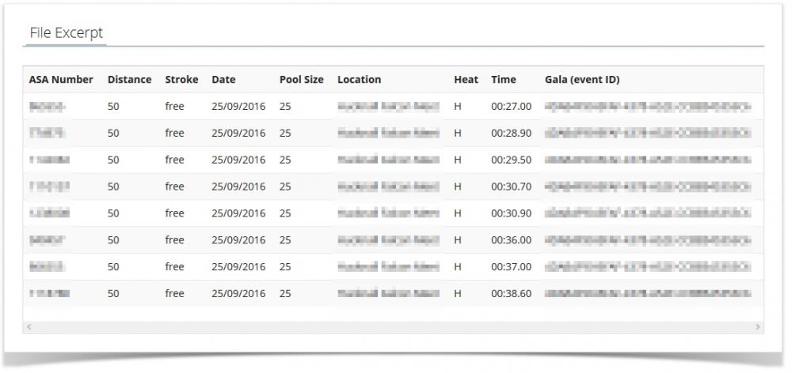
Task: Click the date in the 00:36.00 row
Action: (x=238, y=240)
